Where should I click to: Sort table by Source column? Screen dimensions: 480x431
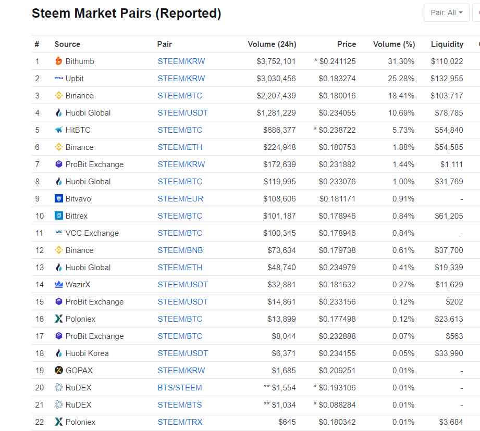(x=67, y=44)
